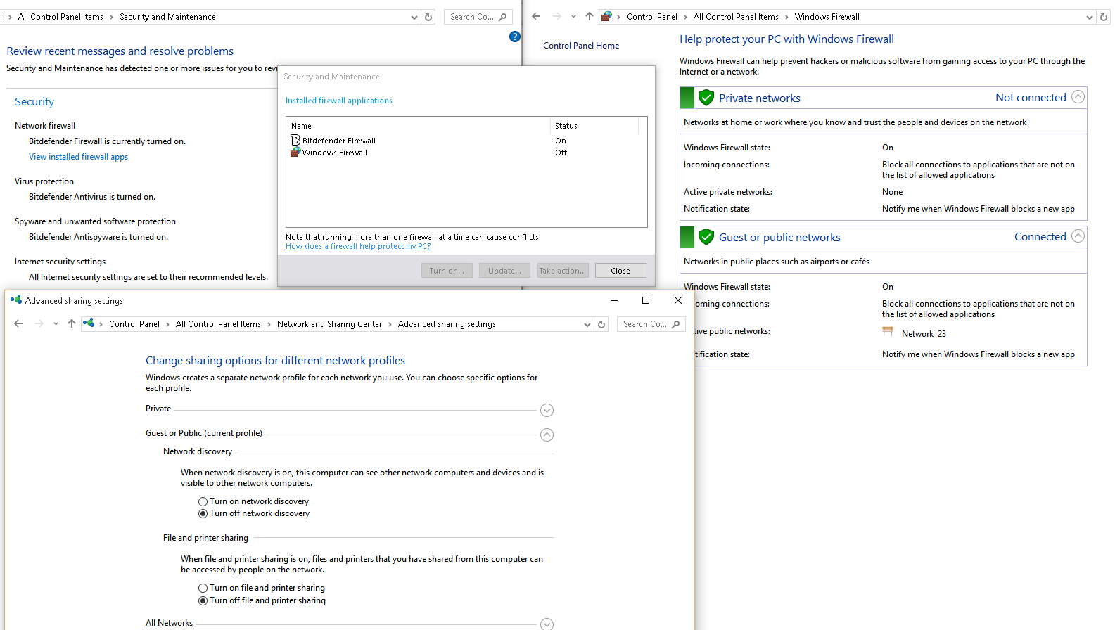
Task: Click the Windows Firewall icon in the firewall list
Action: pyautogui.click(x=296, y=152)
